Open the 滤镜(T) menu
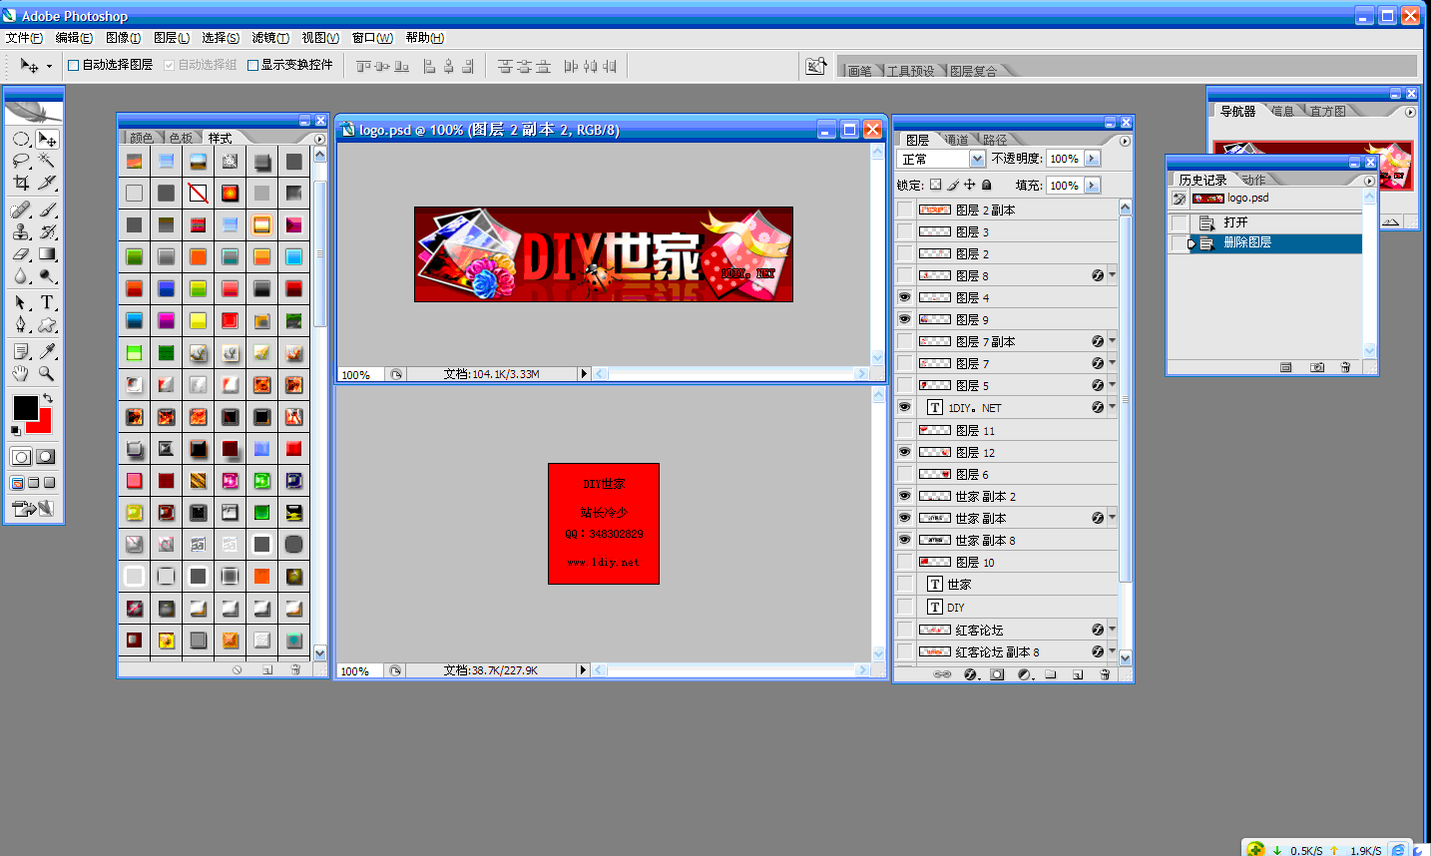 pos(270,38)
